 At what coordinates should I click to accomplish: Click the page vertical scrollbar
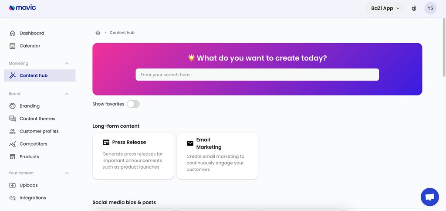point(444,47)
